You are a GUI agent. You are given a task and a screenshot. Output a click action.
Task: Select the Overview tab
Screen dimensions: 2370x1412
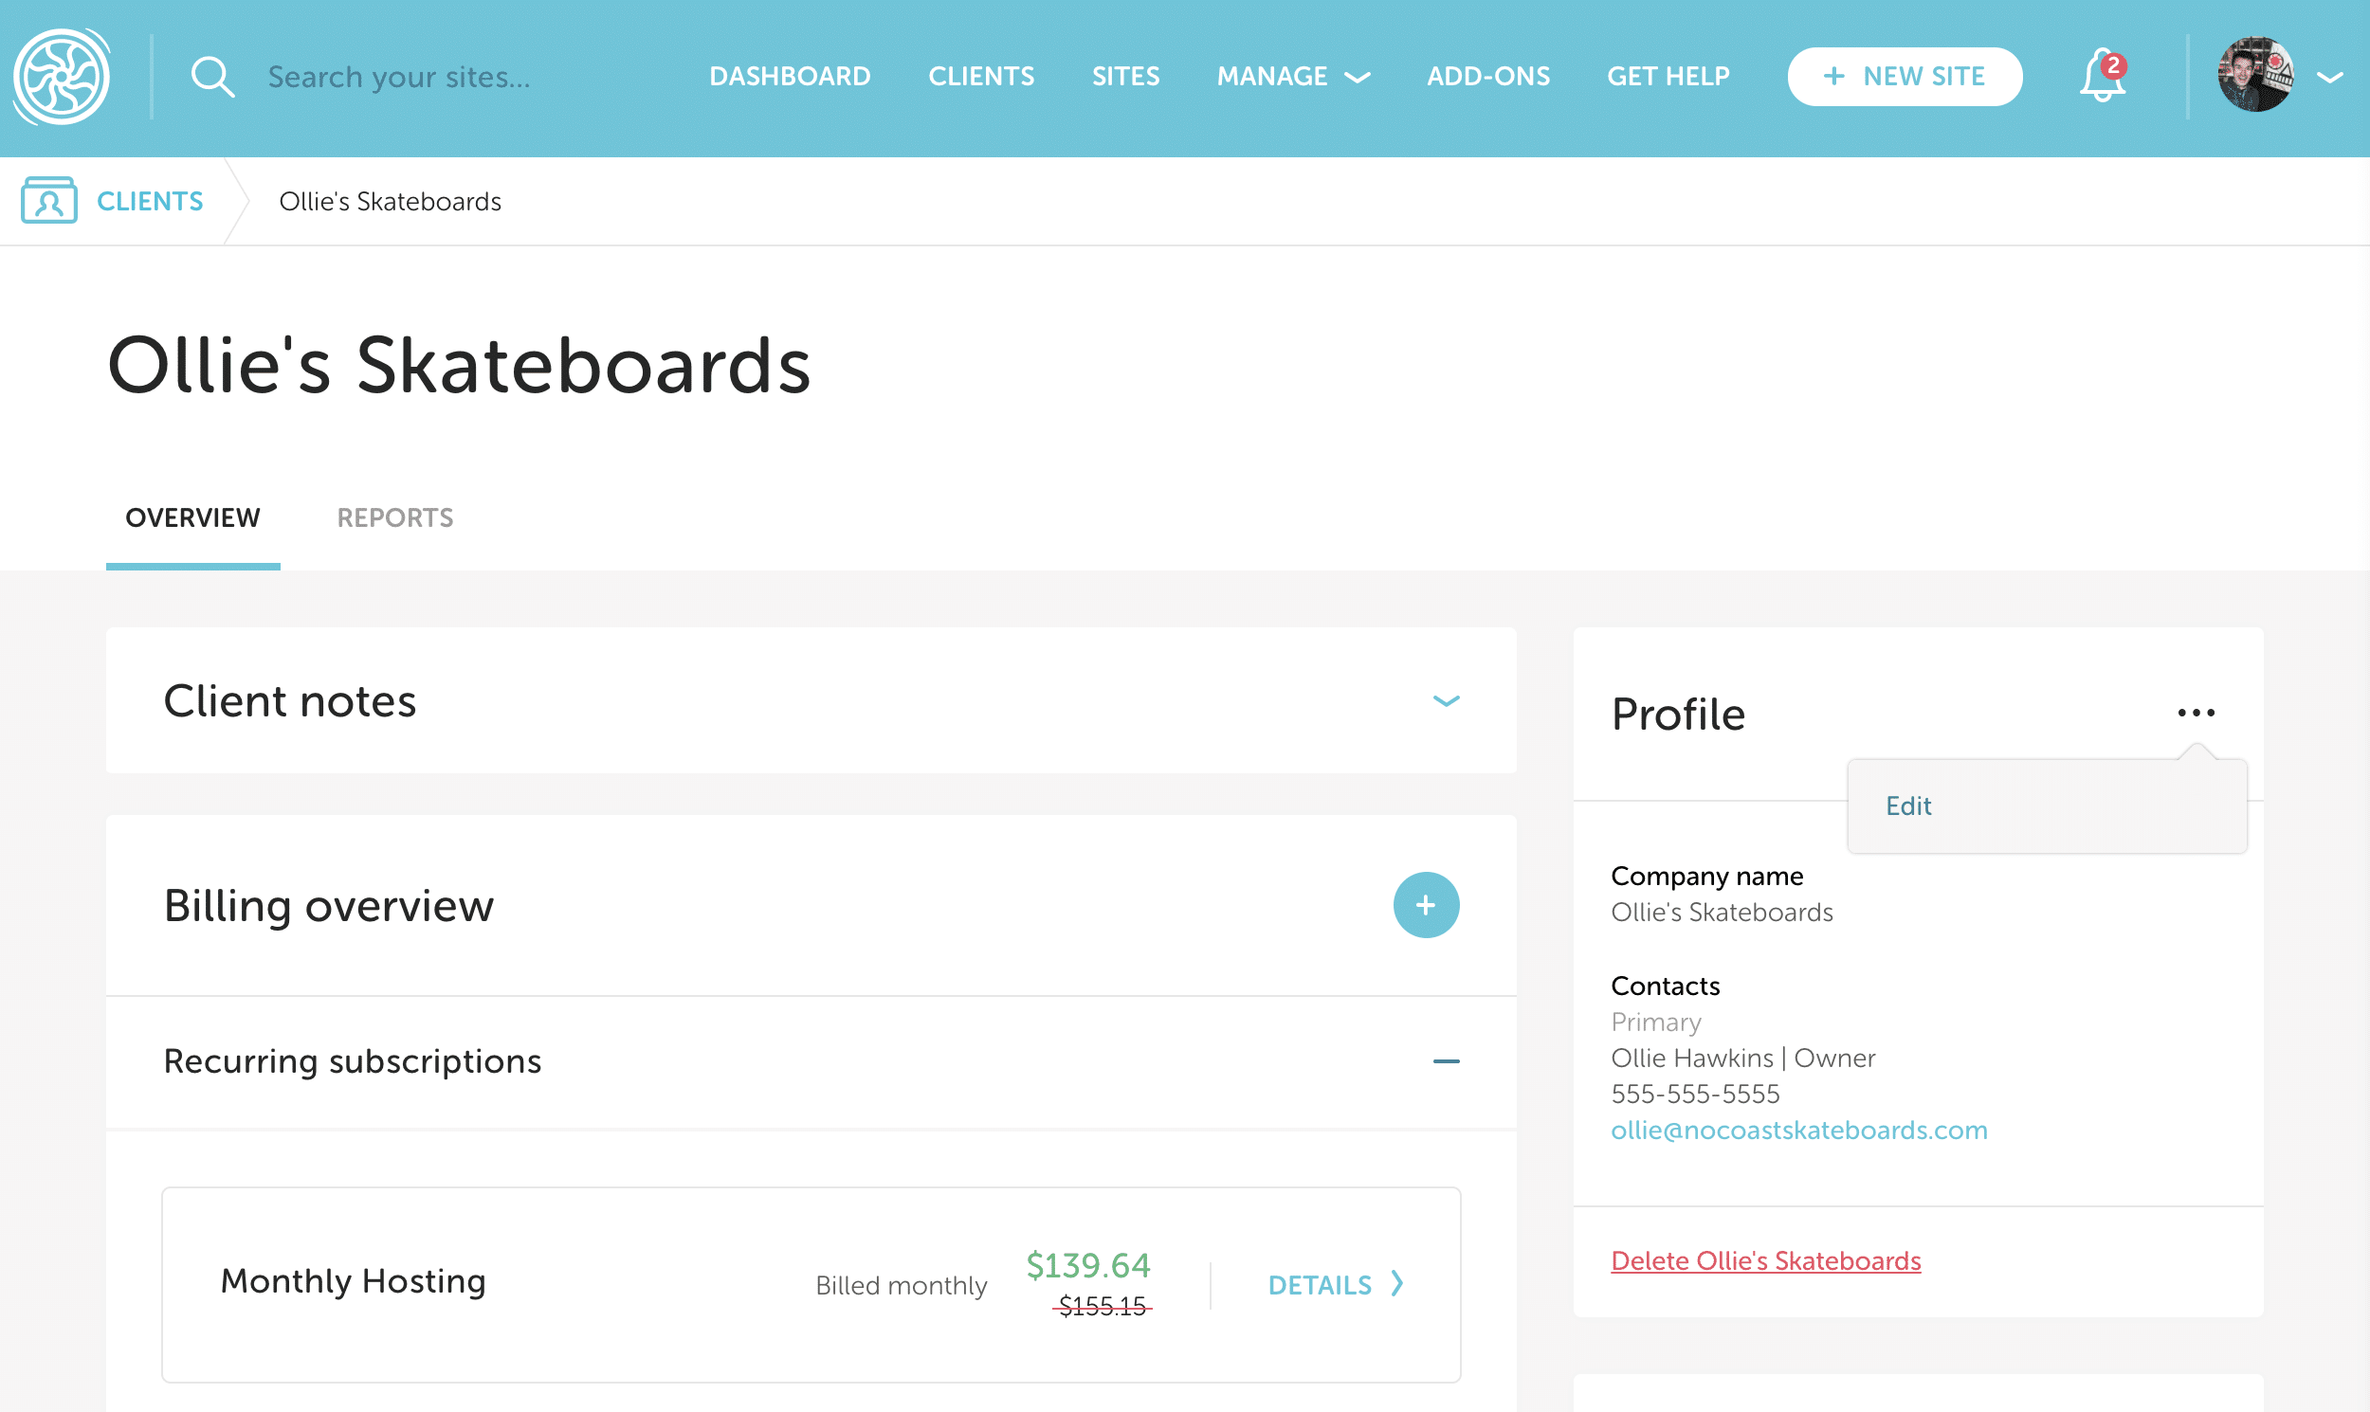coord(192,517)
